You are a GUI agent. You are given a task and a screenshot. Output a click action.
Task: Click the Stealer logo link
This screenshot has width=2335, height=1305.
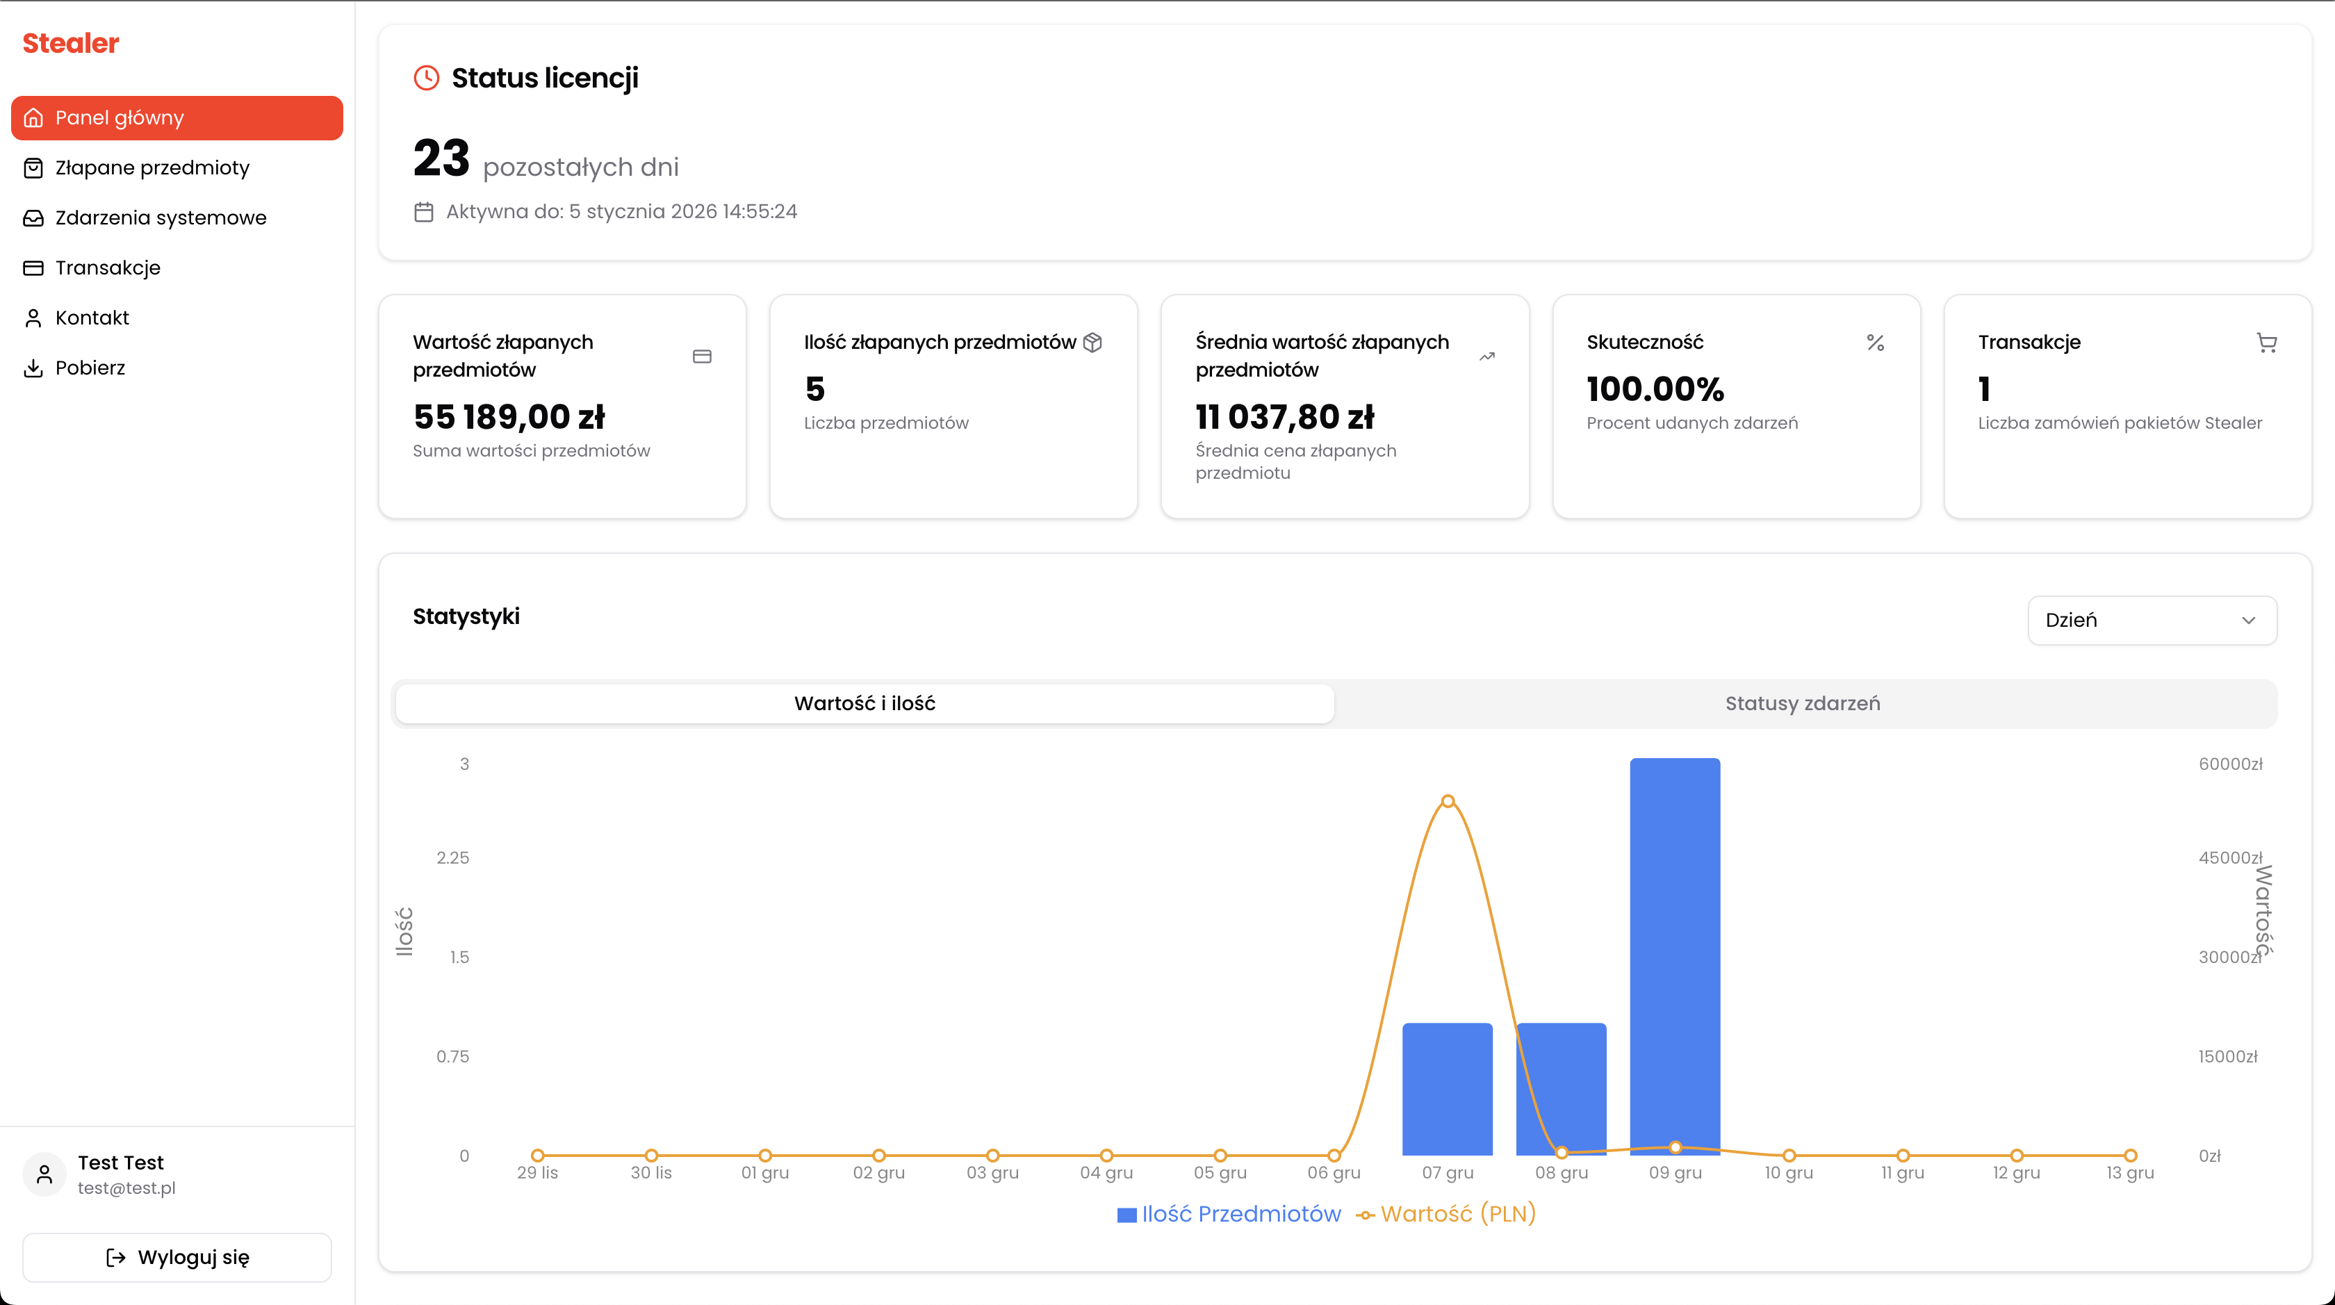click(x=71, y=42)
